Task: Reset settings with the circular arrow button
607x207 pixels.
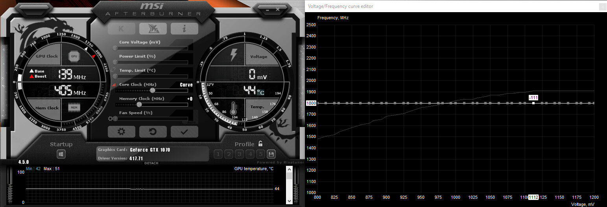Action: pos(153,132)
